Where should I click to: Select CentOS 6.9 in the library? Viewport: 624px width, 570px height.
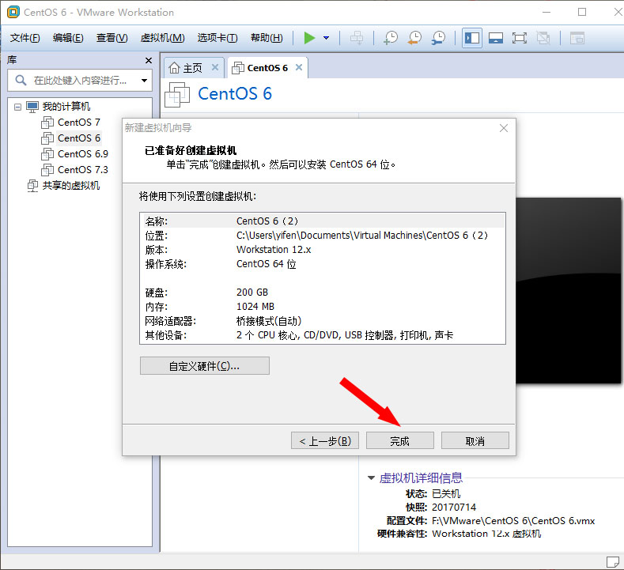tap(82, 153)
